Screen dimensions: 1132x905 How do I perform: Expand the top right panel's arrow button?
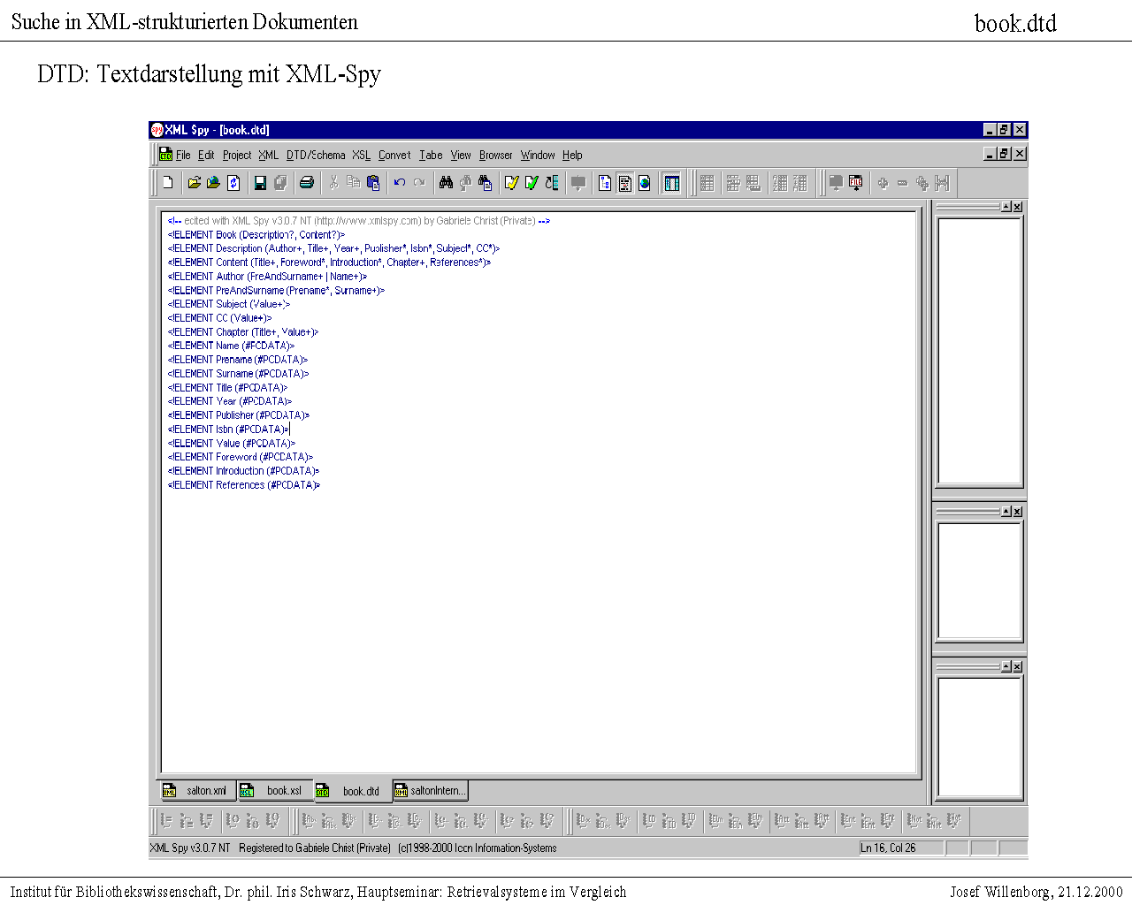pos(1006,207)
